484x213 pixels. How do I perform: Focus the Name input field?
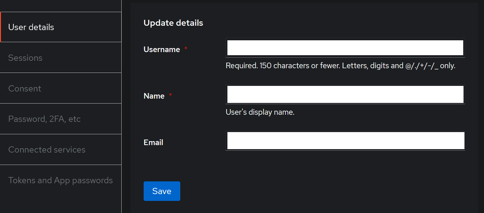pos(345,94)
